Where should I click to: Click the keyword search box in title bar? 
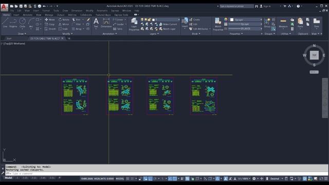coord(236,6)
